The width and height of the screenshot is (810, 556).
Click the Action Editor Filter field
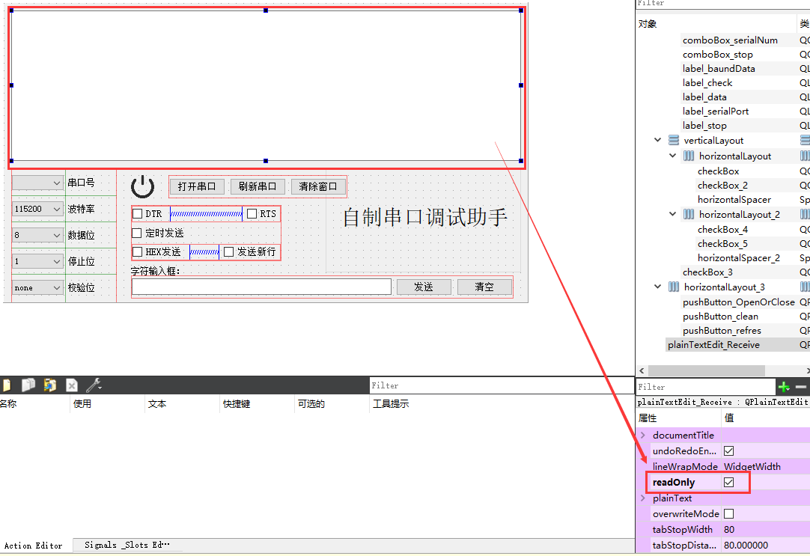pyautogui.click(x=502, y=385)
